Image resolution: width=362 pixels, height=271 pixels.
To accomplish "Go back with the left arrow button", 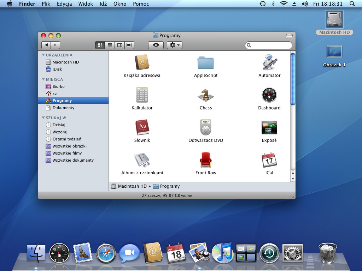I will [46, 45].
